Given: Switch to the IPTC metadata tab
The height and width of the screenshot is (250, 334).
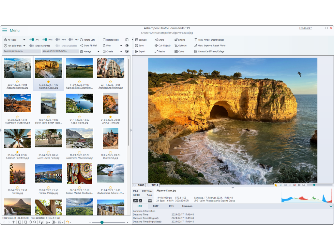Looking at the screenshot, I should pyautogui.click(x=171, y=206).
